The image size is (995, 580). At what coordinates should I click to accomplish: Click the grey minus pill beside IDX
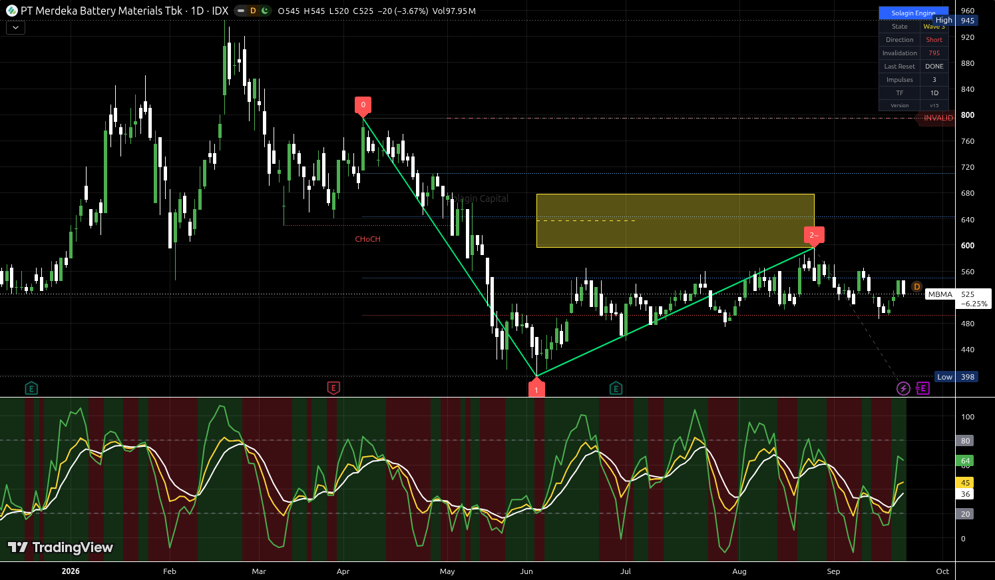241,11
